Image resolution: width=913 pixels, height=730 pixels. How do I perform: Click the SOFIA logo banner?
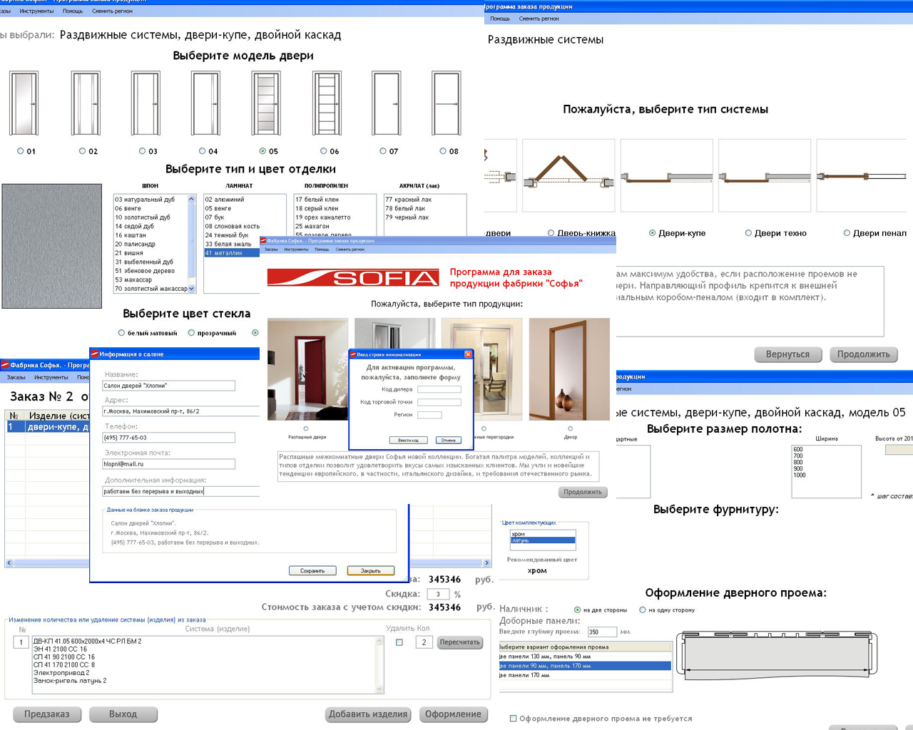(353, 277)
